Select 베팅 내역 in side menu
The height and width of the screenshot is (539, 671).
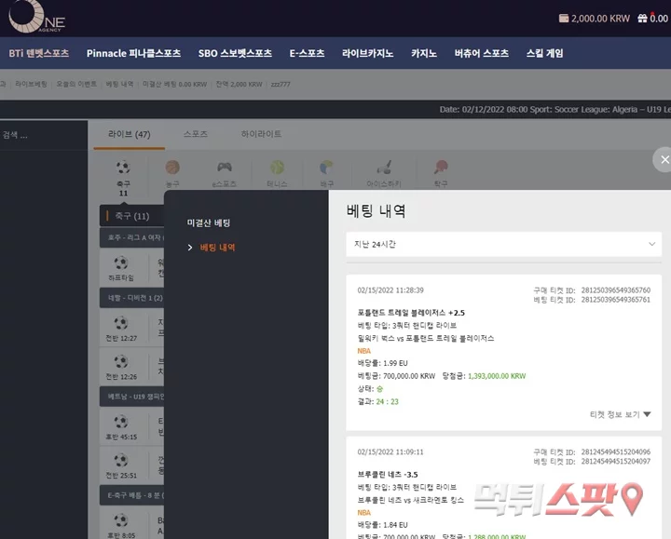[217, 248]
